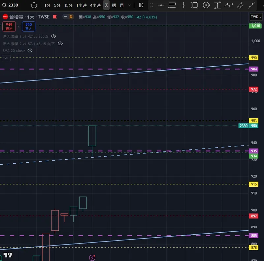Select the price range measure tool
The width and height of the screenshot is (264, 261).
217,5
